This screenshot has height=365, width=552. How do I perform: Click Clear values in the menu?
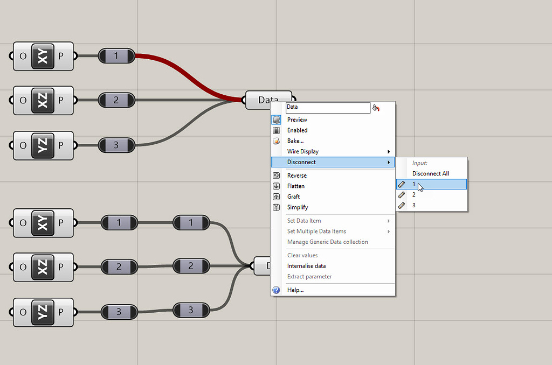[x=302, y=255]
